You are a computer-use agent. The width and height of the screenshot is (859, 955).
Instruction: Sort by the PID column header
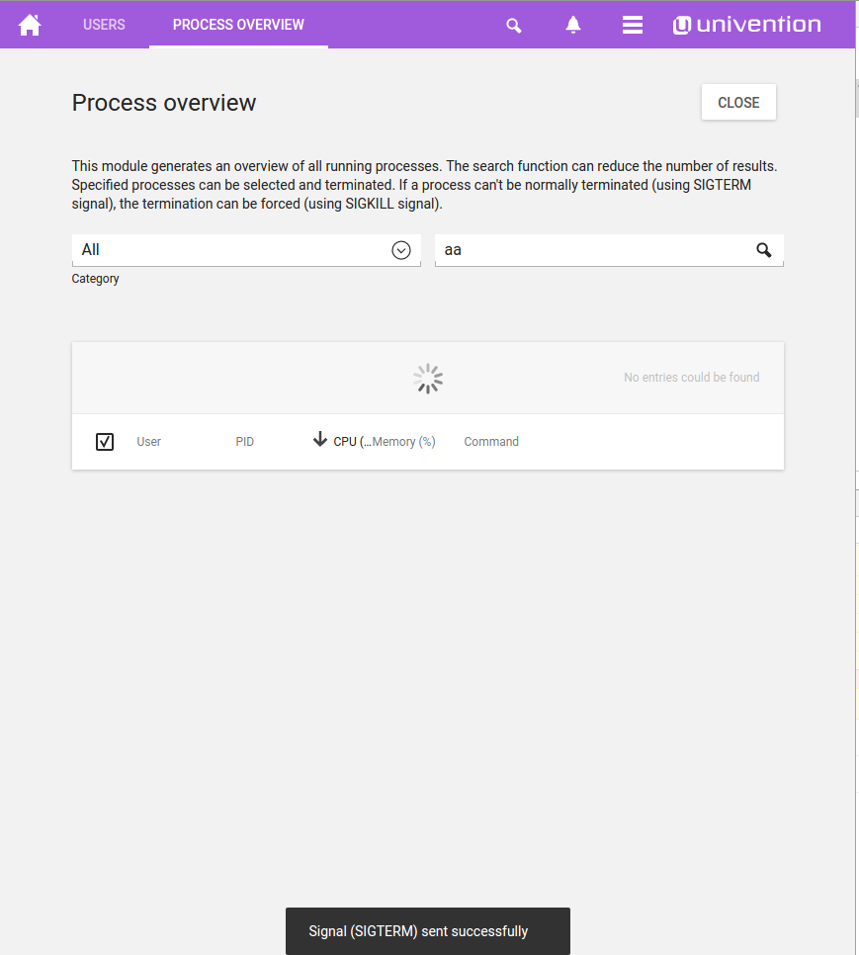click(245, 442)
